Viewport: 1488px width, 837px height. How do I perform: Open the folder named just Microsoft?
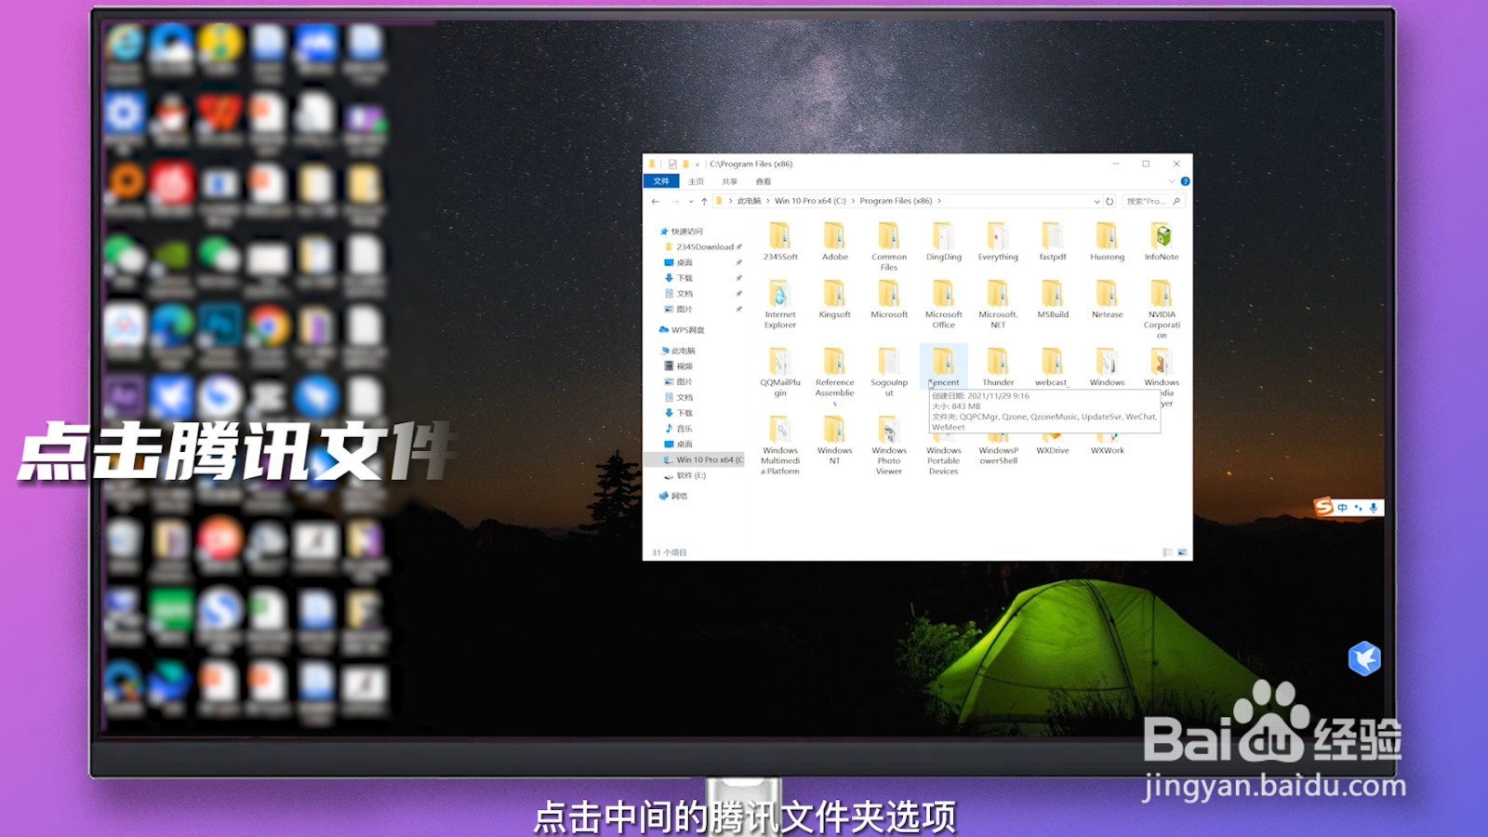tap(889, 299)
